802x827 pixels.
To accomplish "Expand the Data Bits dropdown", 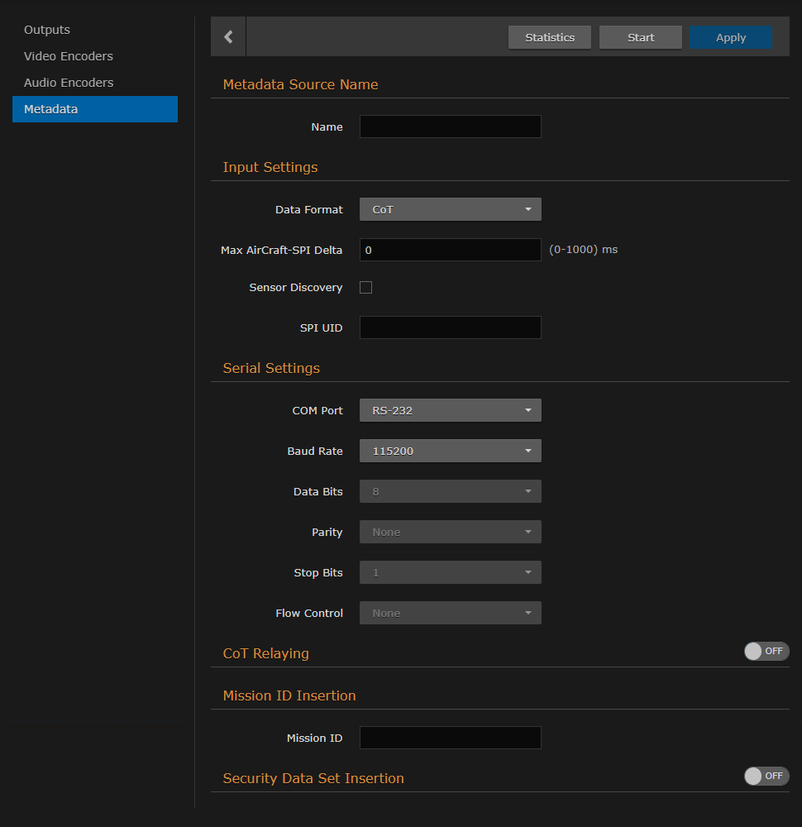I will pyautogui.click(x=450, y=490).
